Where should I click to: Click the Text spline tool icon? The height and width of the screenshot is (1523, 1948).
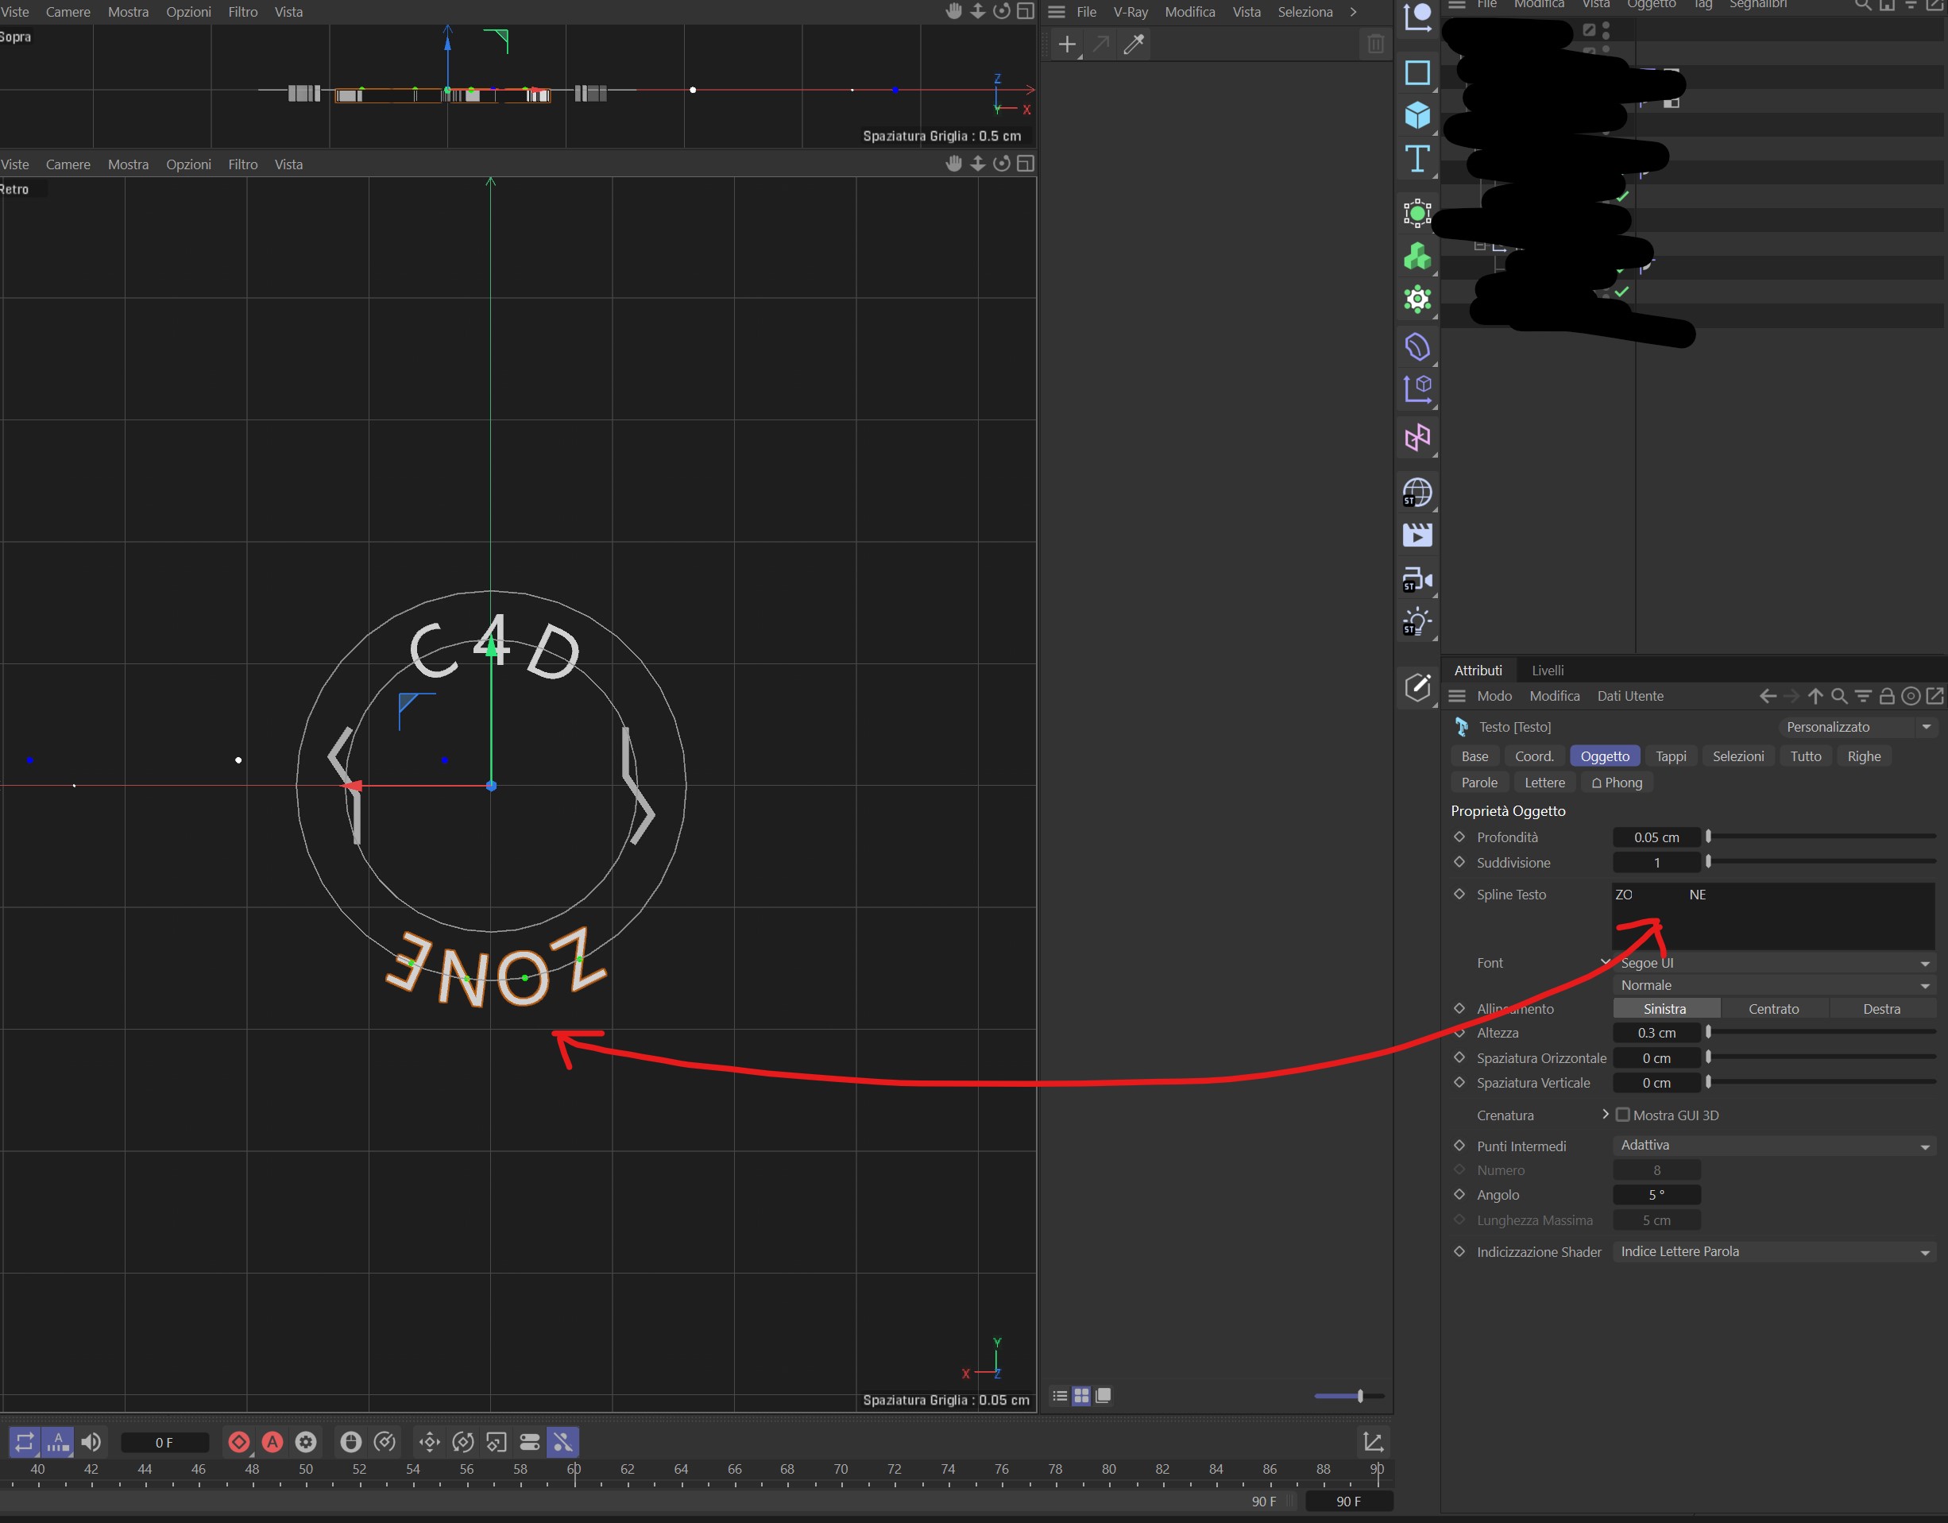[1417, 160]
